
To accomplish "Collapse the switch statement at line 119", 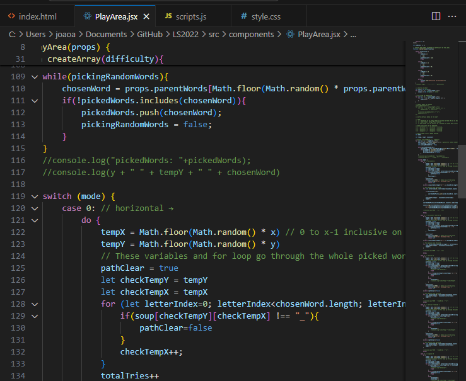I will [35, 196].
